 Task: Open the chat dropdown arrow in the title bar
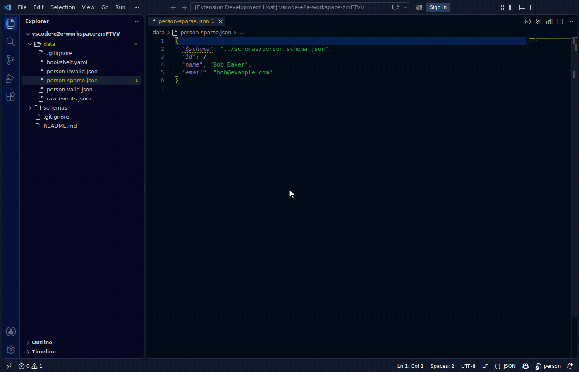point(405,7)
